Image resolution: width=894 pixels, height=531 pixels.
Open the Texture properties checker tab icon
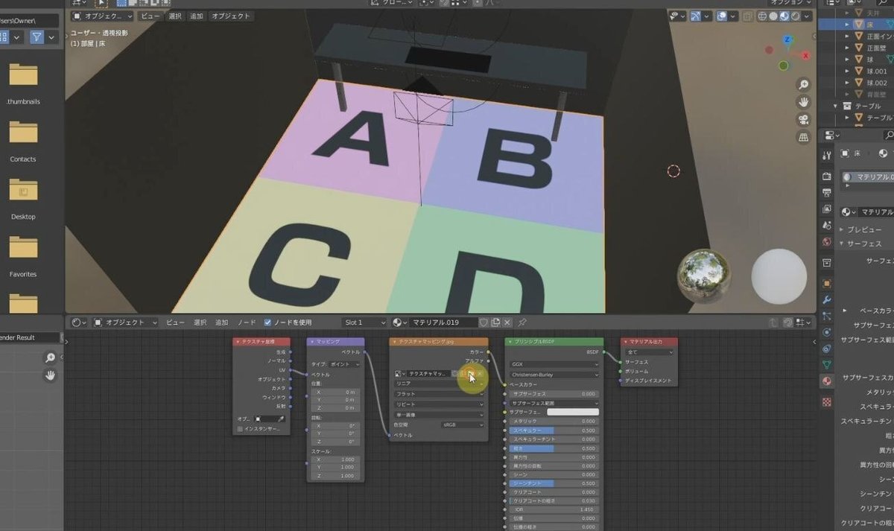827,402
